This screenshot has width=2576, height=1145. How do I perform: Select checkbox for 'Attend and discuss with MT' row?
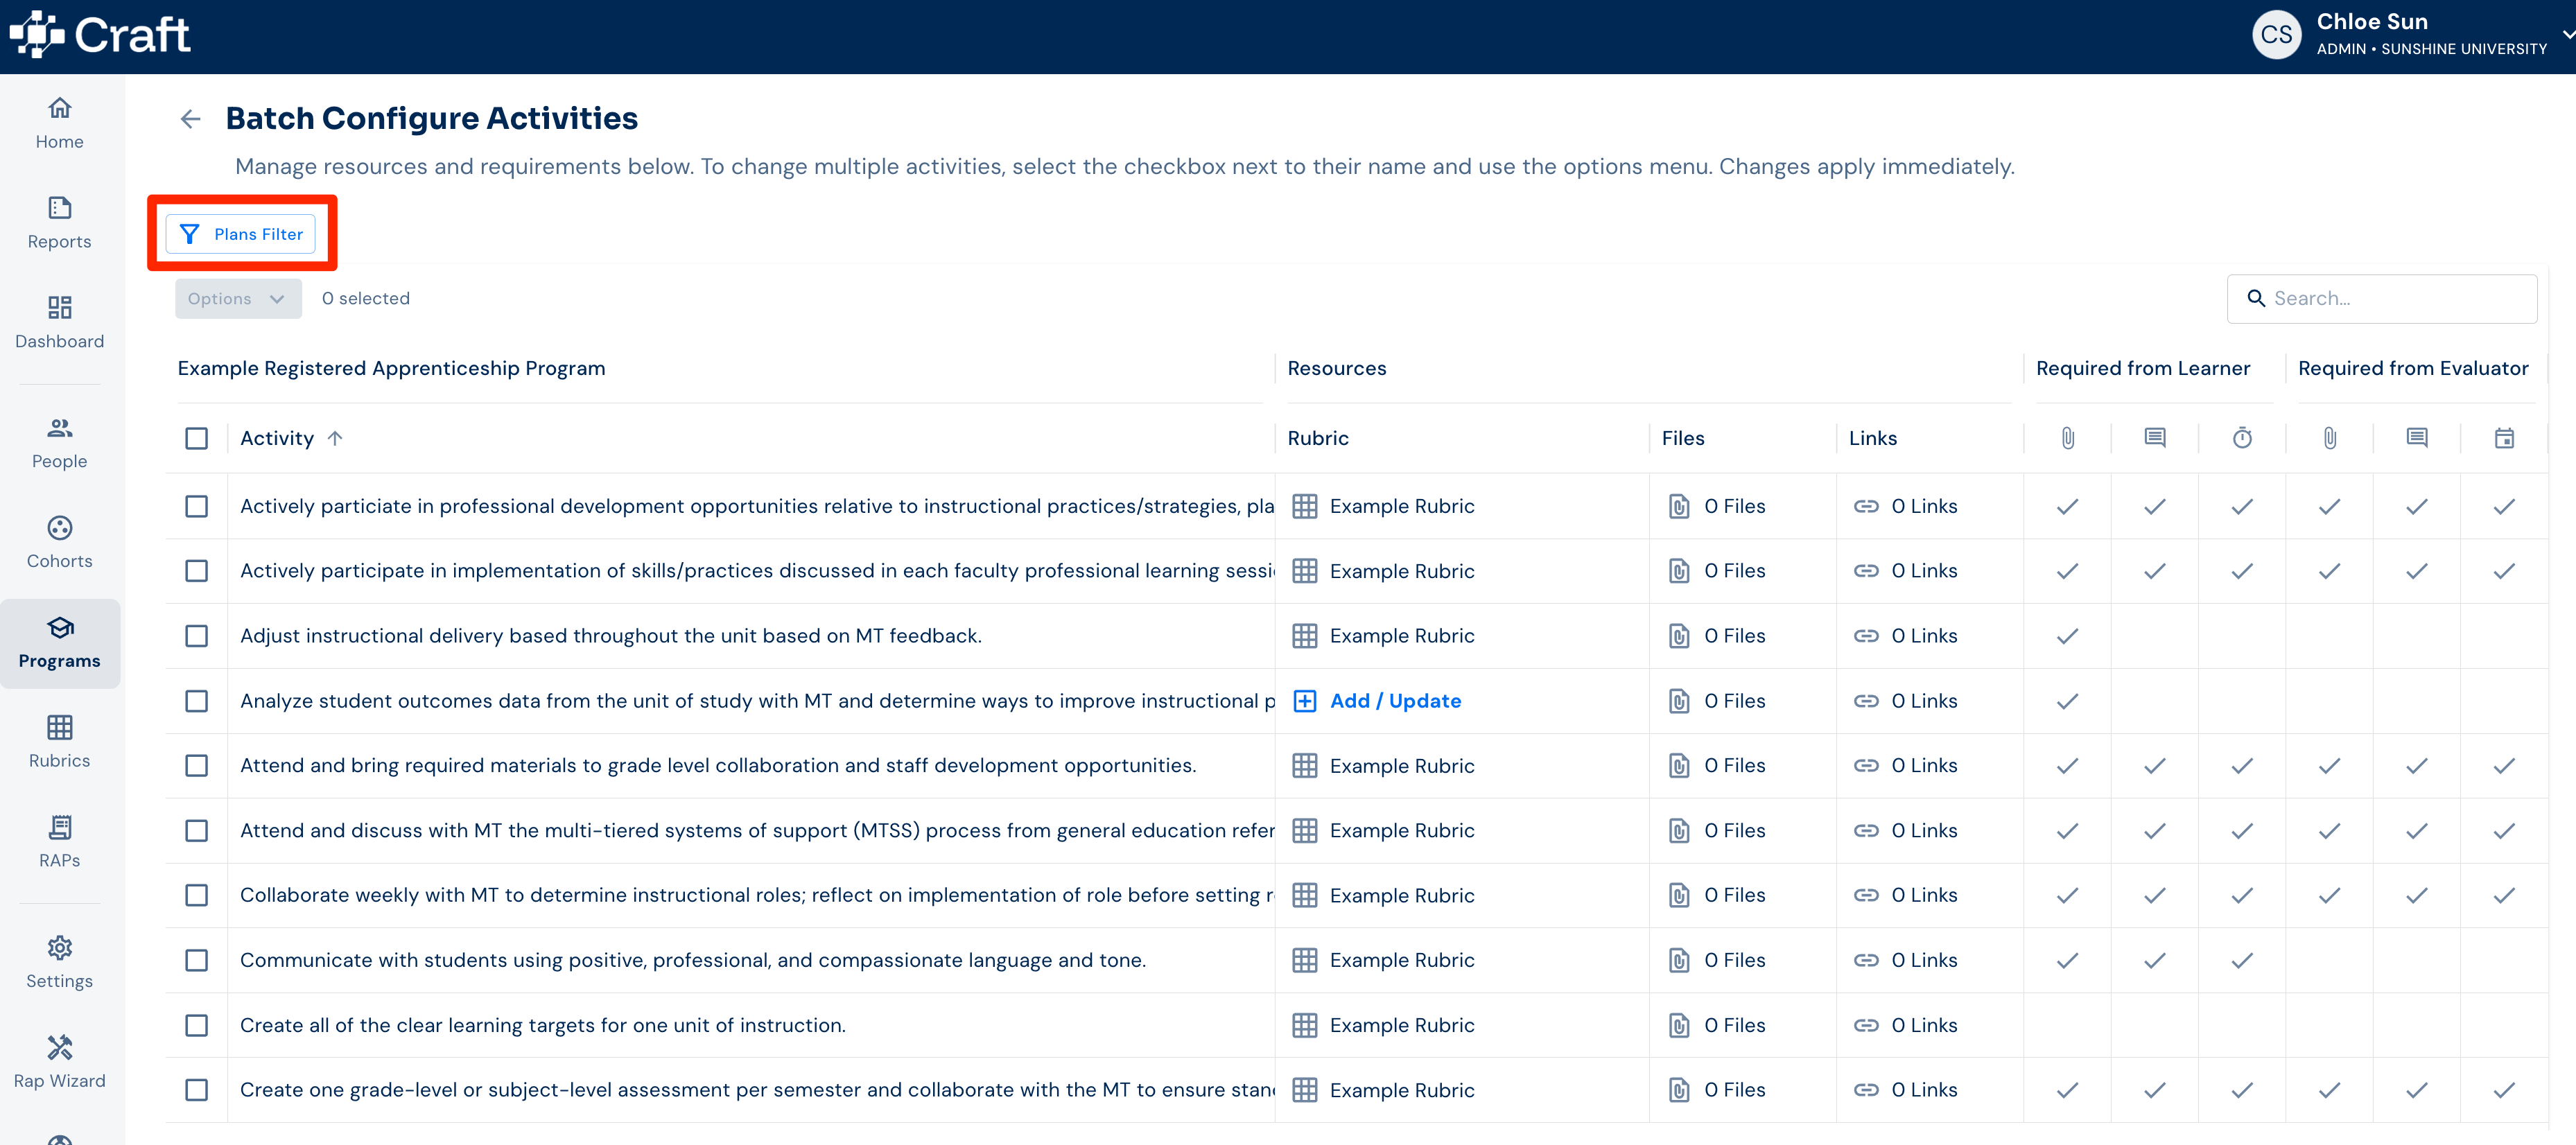pyautogui.click(x=197, y=831)
